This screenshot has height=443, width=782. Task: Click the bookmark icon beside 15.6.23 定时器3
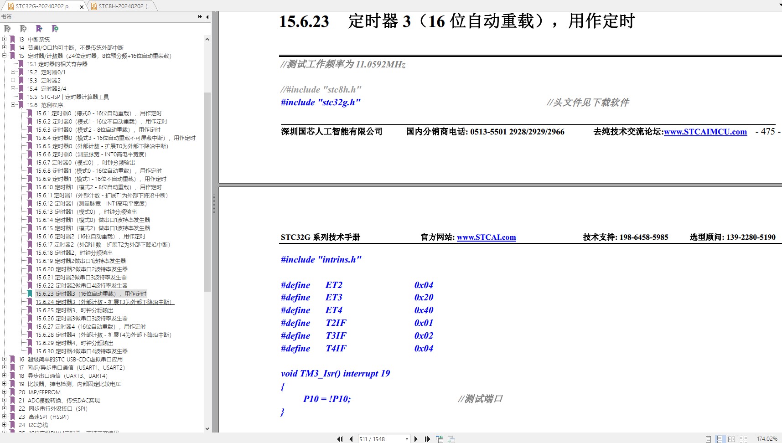30,294
